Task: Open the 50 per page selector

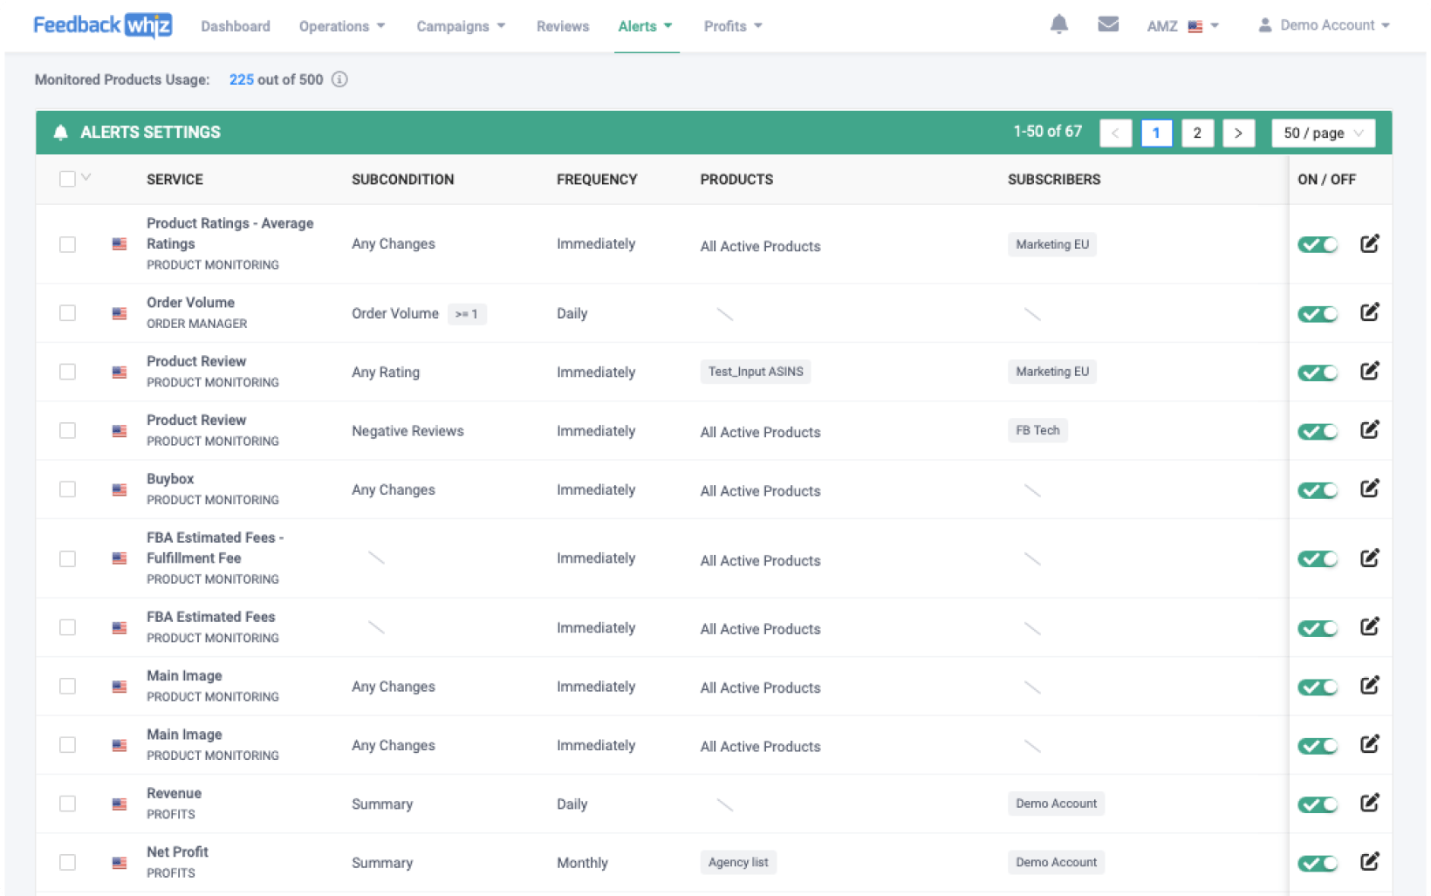Action: coord(1323,133)
